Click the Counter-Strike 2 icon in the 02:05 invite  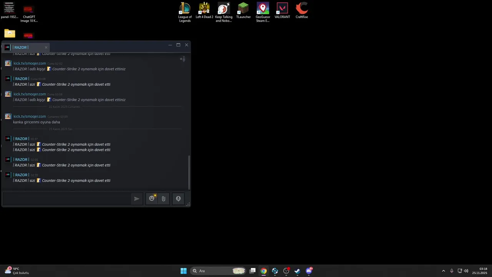click(38, 165)
